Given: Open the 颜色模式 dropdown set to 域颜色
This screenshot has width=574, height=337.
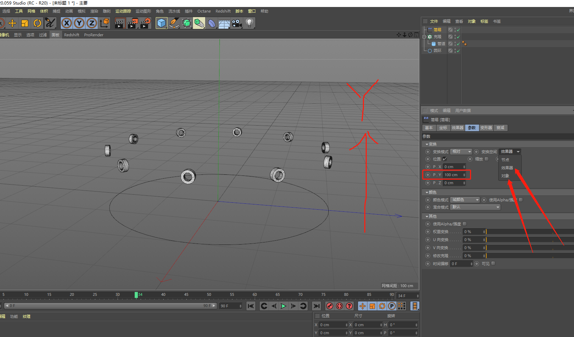Looking at the screenshot, I should pyautogui.click(x=465, y=200).
